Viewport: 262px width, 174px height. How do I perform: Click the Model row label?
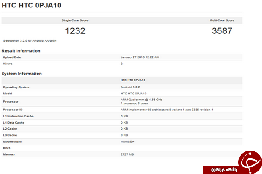click(x=7, y=94)
